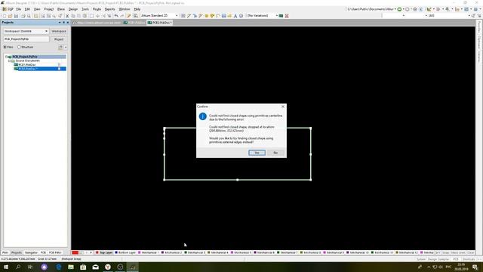Click the Place String text icon
This screenshot has width=483, height=272.
coord(235,16)
